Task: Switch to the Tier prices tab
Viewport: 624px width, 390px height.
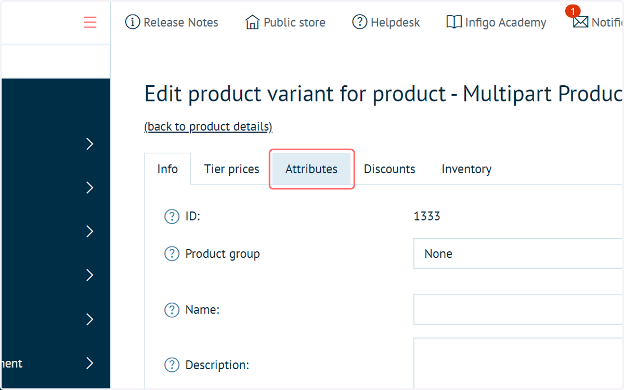Action: 231,169
